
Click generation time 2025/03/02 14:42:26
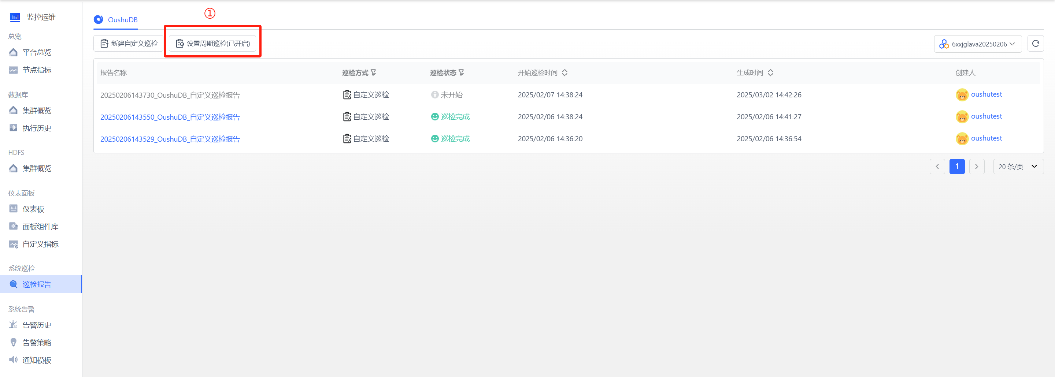(x=769, y=95)
